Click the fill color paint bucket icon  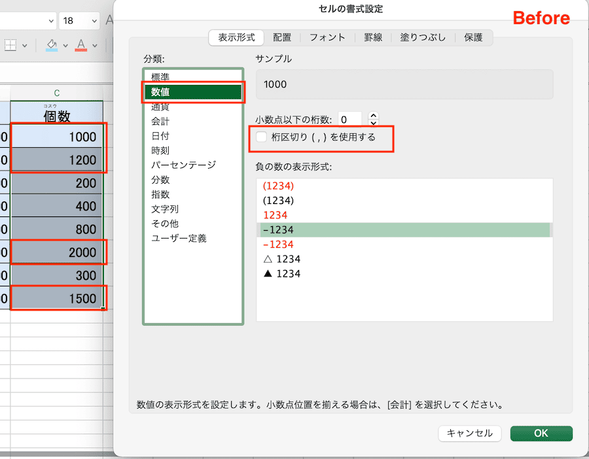[51, 45]
